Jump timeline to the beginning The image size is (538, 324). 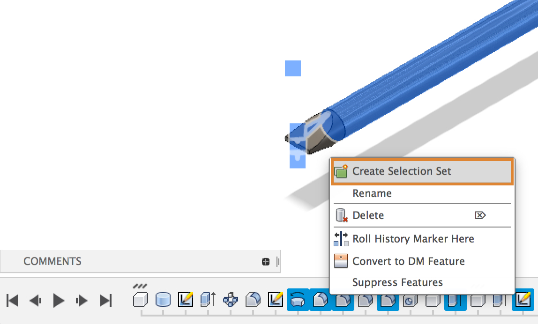coord(12,301)
